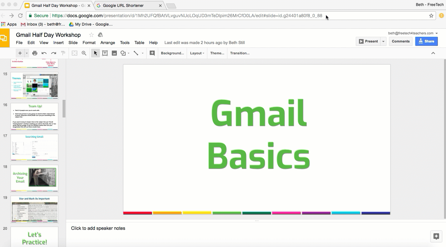Image resolution: width=446 pixels, height=247 pixels.
Task: Open the Inbox (3) Gmail bookmark
Action: tap(43, 24)
